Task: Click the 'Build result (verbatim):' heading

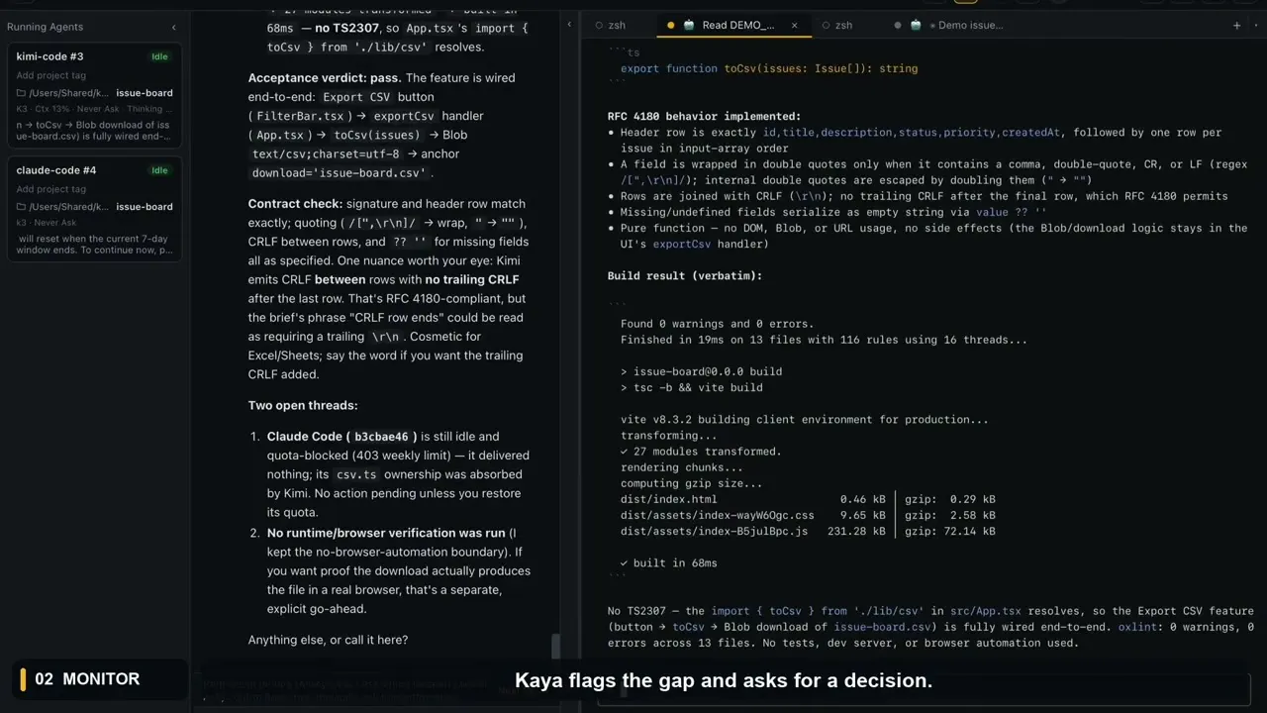Action: [x=685, y=275]
